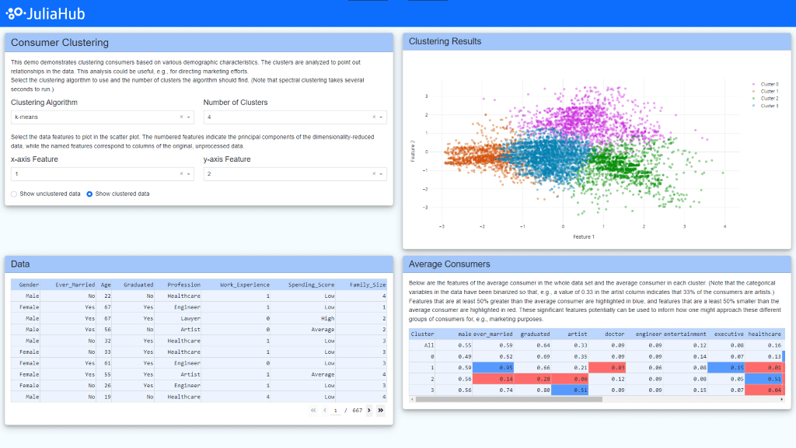Jump to the last page of the Data table
The width and height of the screenshot is (796, 448).
coord(380,410)
